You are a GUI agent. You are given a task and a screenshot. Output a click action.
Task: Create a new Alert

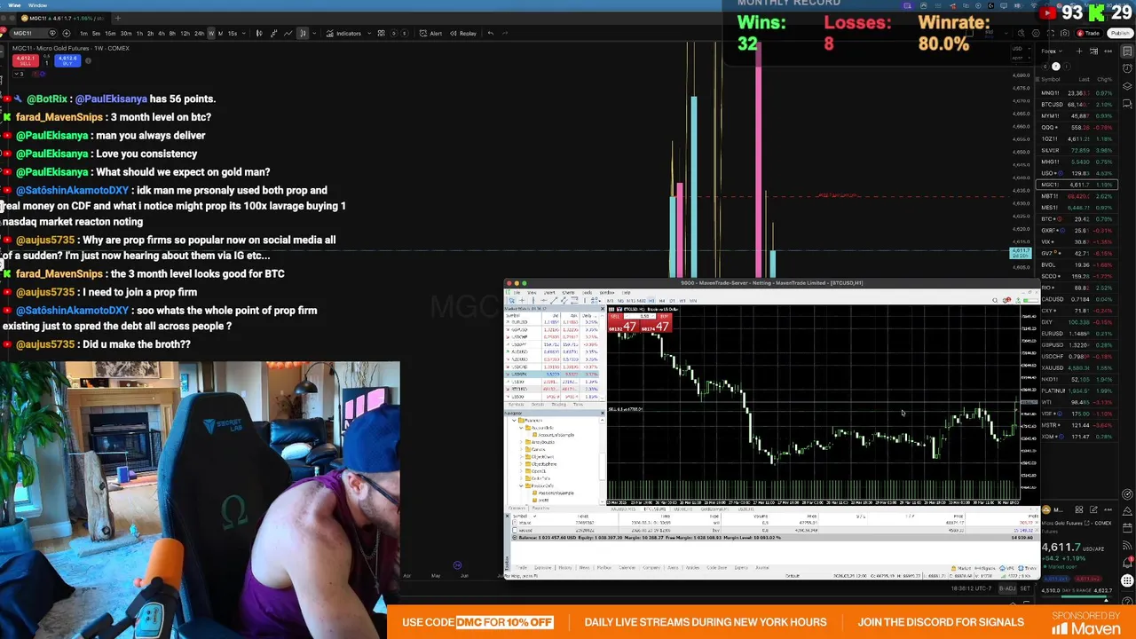(x=430, y=33)
